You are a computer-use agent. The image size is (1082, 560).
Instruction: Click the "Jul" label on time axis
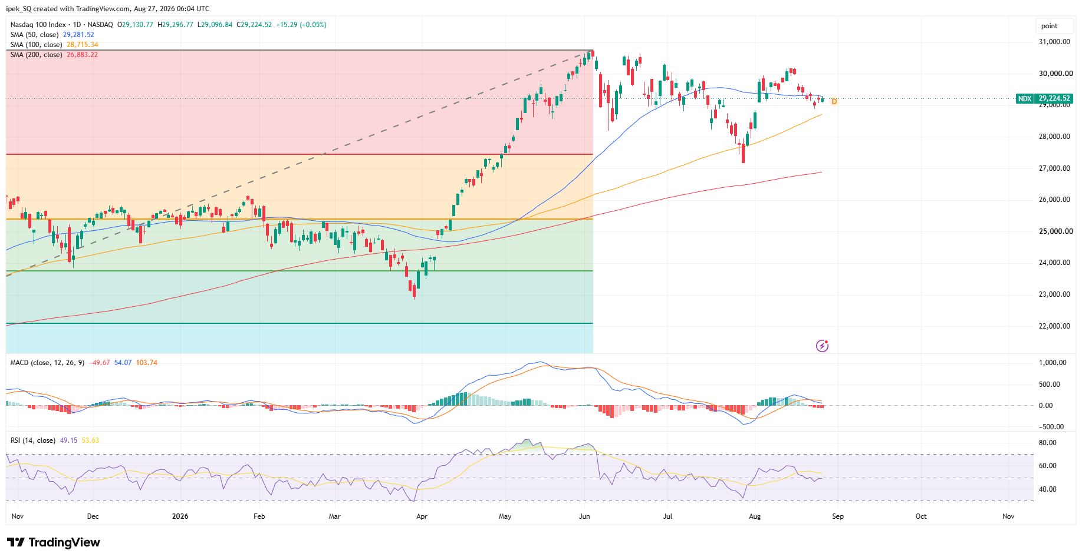click(x=667, y=516)
